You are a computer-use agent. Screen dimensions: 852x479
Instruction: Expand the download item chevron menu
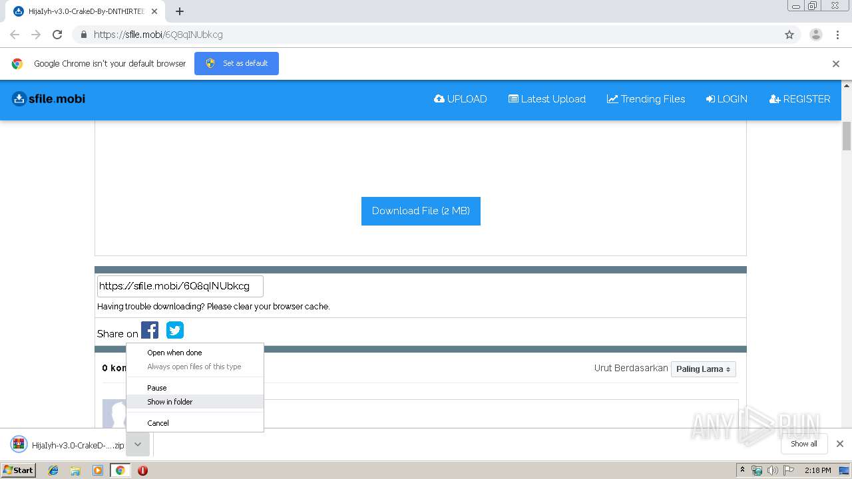[x=138, y=444]
